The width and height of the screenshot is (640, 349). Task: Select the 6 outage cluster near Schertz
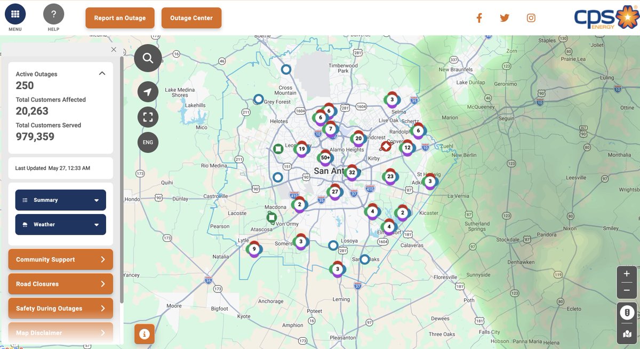[x=418, y=131]
